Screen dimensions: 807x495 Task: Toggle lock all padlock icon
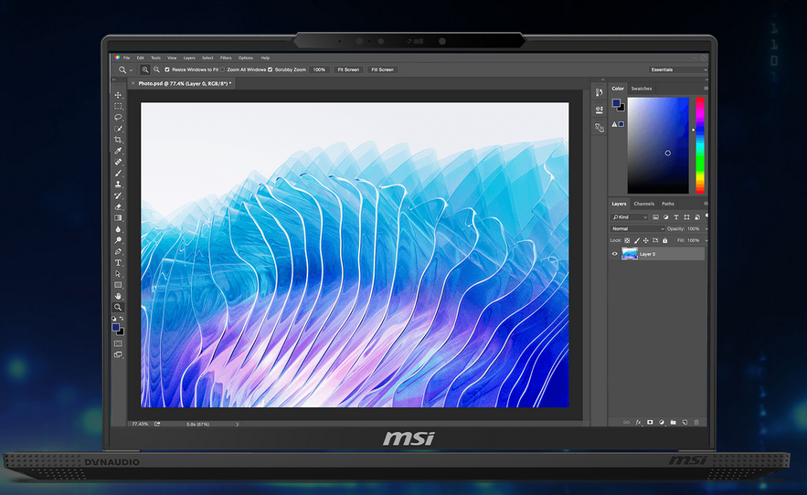[x=665, y=240]
